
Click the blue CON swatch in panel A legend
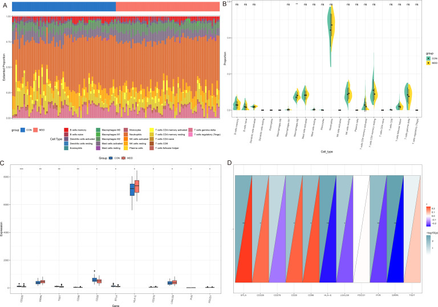tap(23, 130)
